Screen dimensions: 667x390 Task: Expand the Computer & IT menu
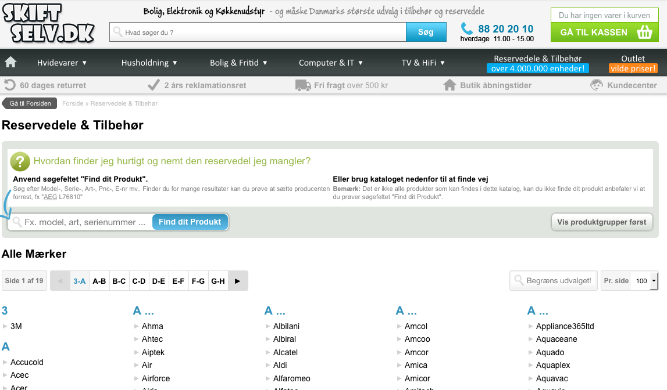pos(330,63)
